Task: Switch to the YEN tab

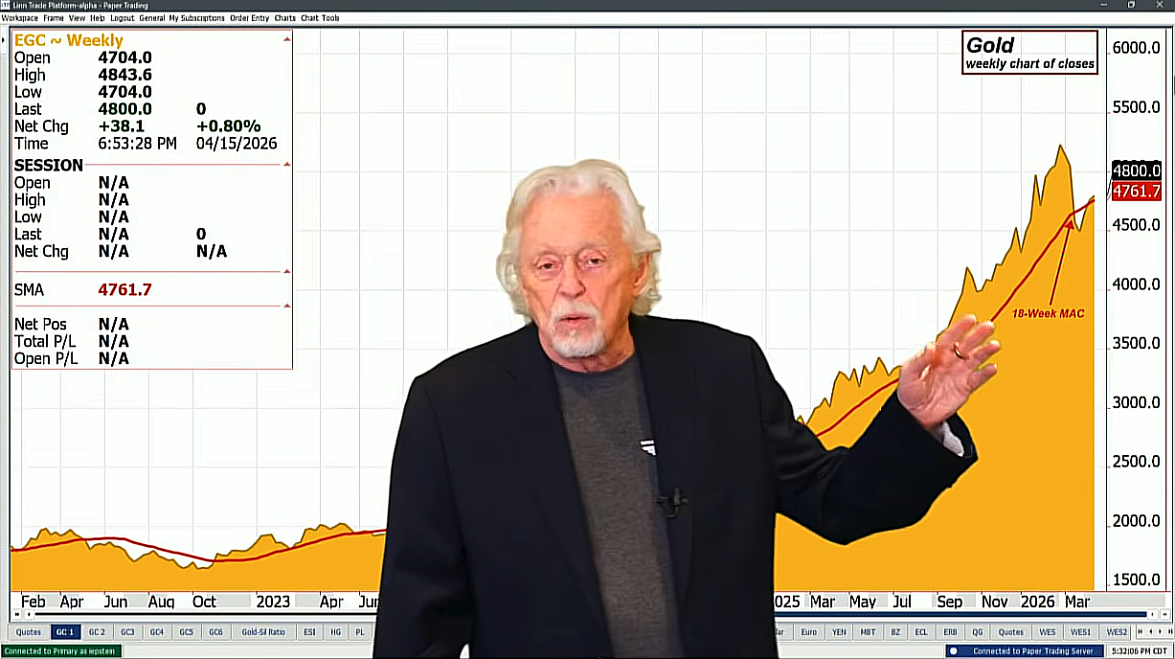Action: click(839, 632)
